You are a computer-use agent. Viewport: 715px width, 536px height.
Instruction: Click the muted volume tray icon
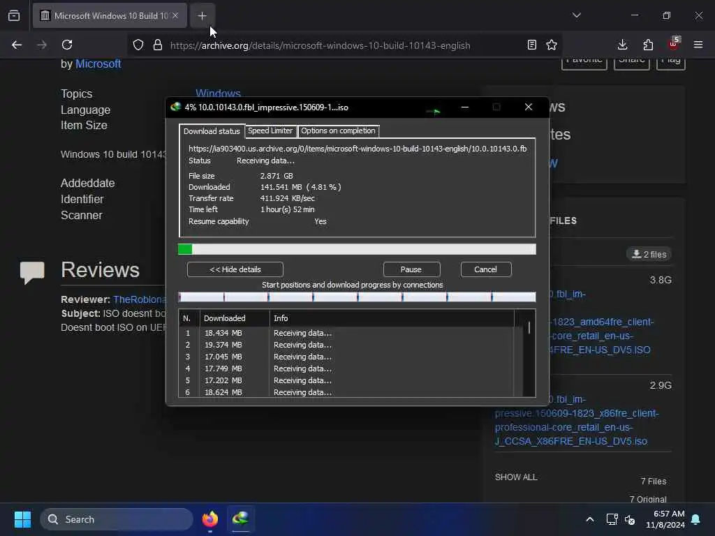tap(631, 519)
